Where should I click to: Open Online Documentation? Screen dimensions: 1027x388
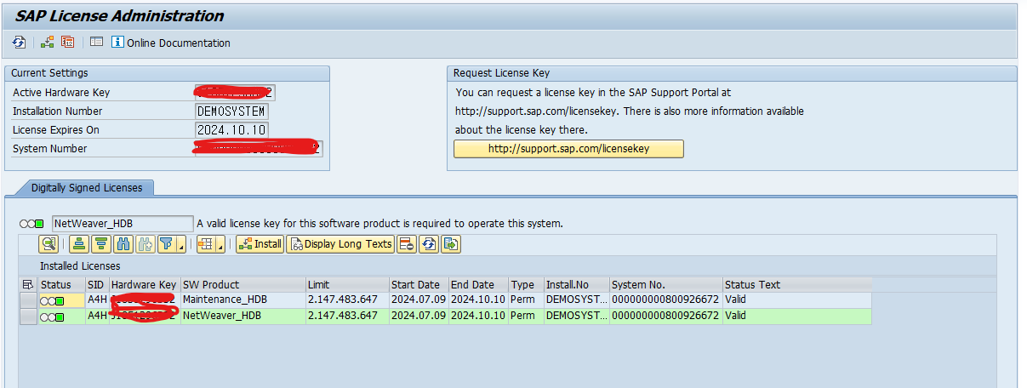[x=171, y=43]
